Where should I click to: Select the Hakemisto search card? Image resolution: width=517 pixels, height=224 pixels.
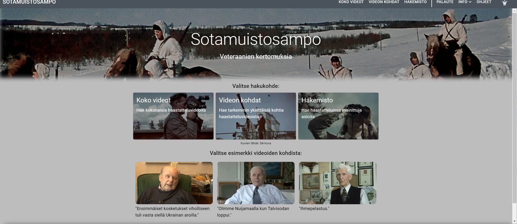tap(338, 116)
